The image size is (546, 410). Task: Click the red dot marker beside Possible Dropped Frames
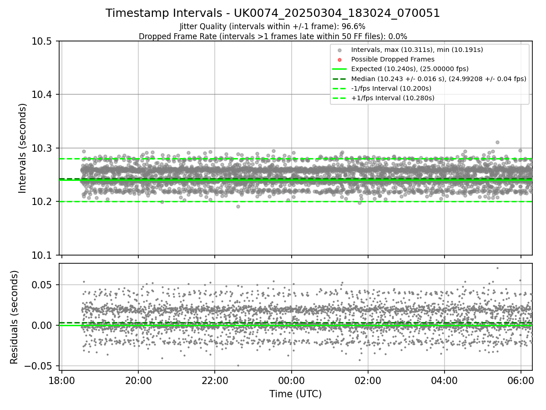coord(339,60)
